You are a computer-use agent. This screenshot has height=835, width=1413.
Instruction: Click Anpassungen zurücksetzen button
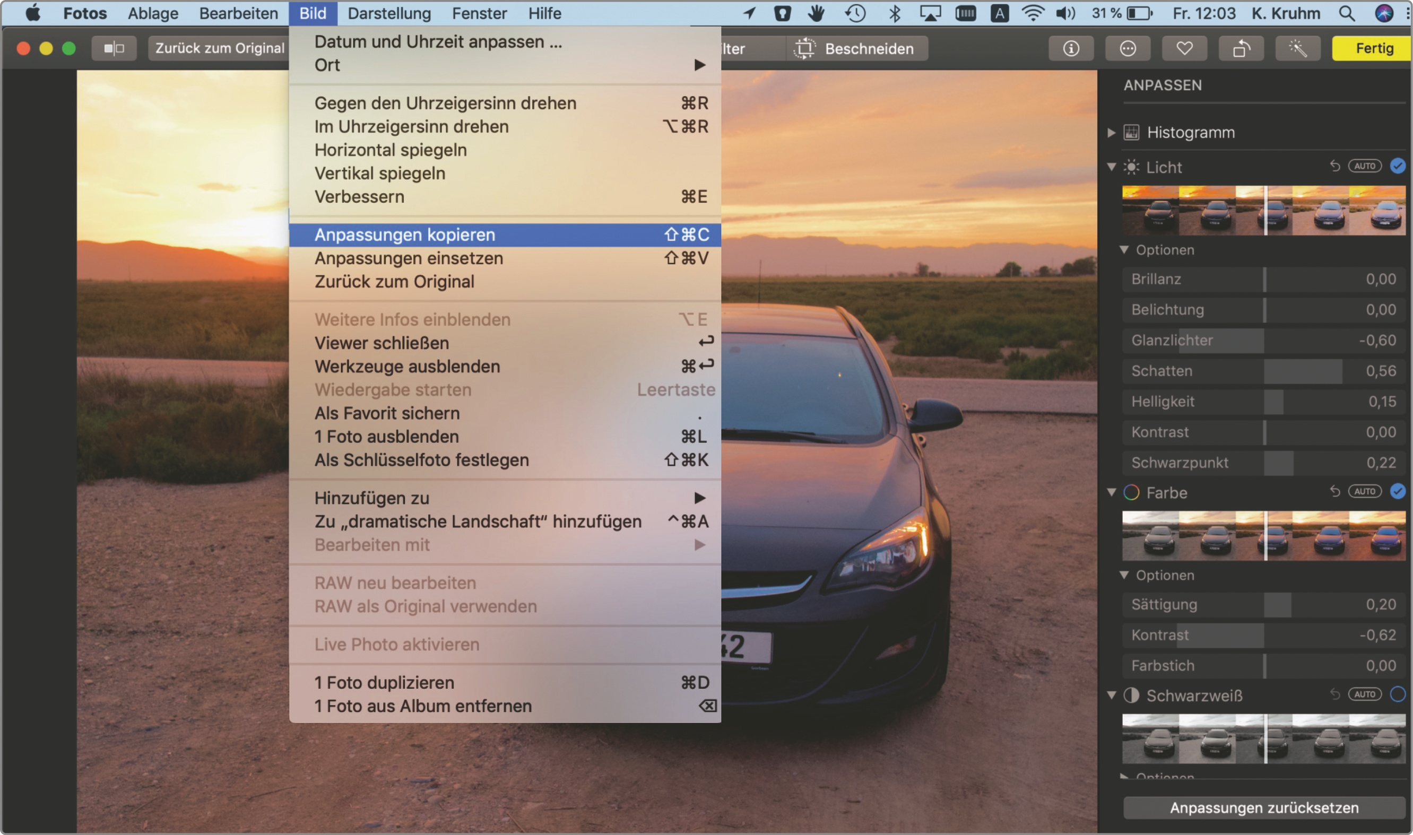(1264, 808)
